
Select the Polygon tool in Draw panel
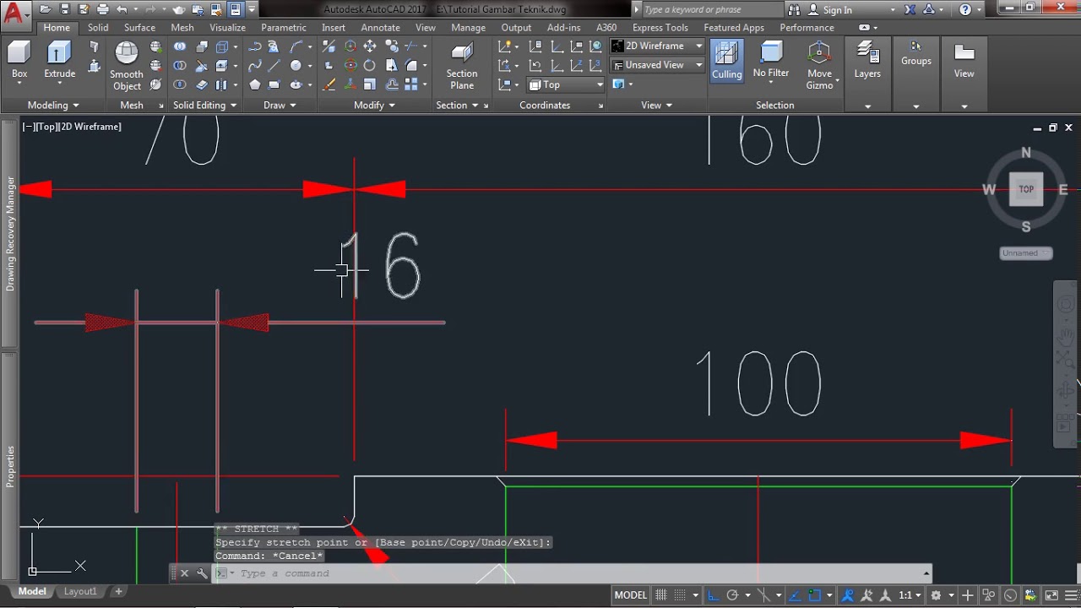click(x=254, y=84)
